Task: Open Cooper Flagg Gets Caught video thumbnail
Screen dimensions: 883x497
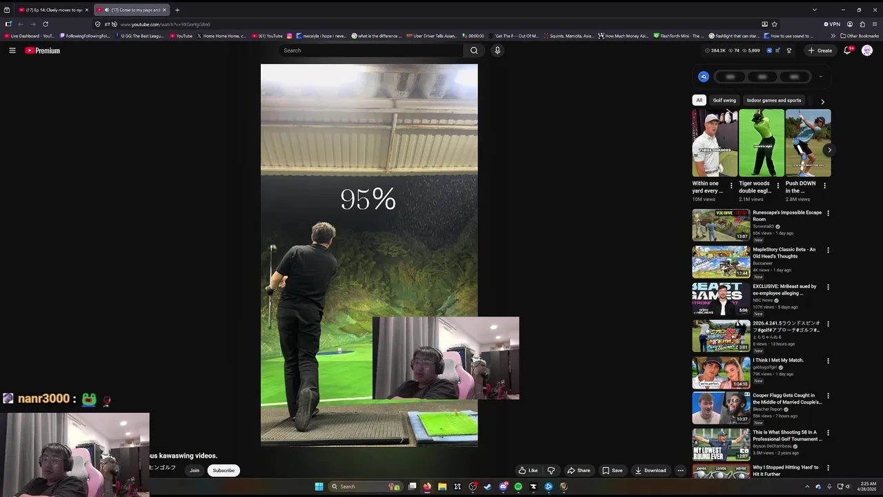Action: 721,407
